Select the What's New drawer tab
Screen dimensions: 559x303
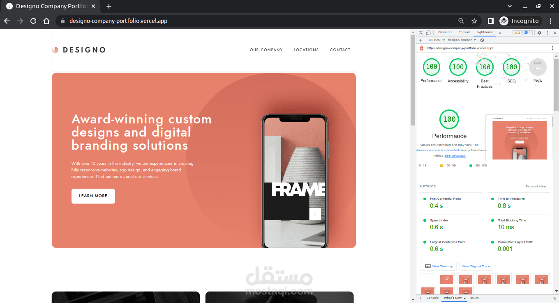(x=453, y=298)
